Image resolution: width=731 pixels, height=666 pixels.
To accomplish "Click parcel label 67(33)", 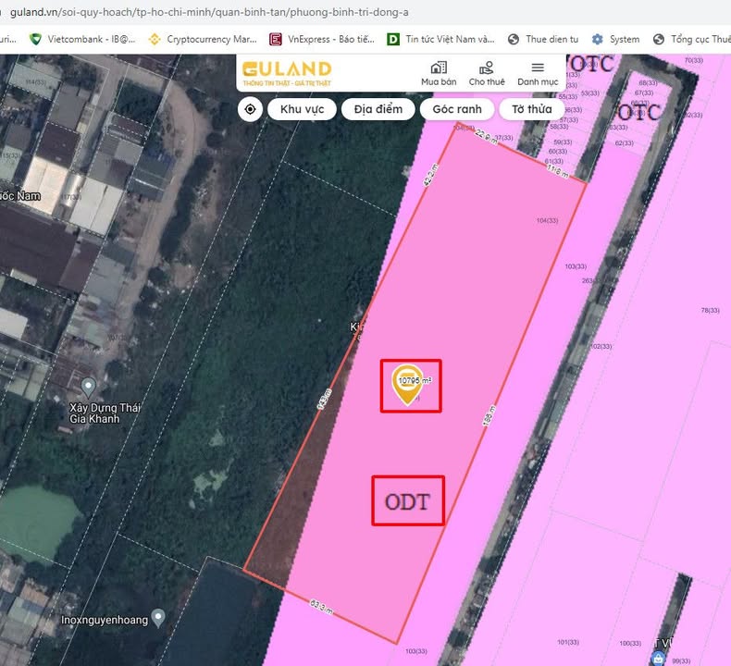I will [644, 92].
